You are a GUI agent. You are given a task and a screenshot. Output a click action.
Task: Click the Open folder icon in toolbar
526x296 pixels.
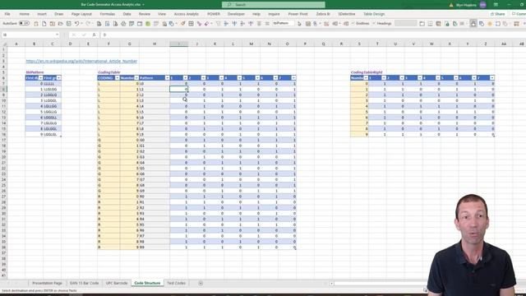60,24
